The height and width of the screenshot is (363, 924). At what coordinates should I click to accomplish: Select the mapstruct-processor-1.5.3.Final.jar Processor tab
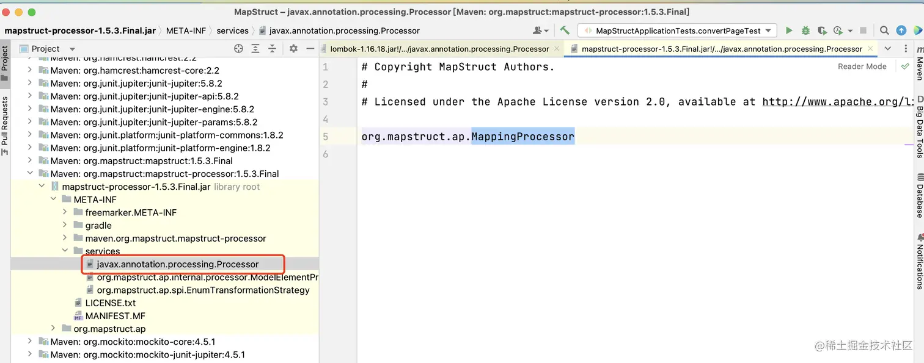coord(722,49)
